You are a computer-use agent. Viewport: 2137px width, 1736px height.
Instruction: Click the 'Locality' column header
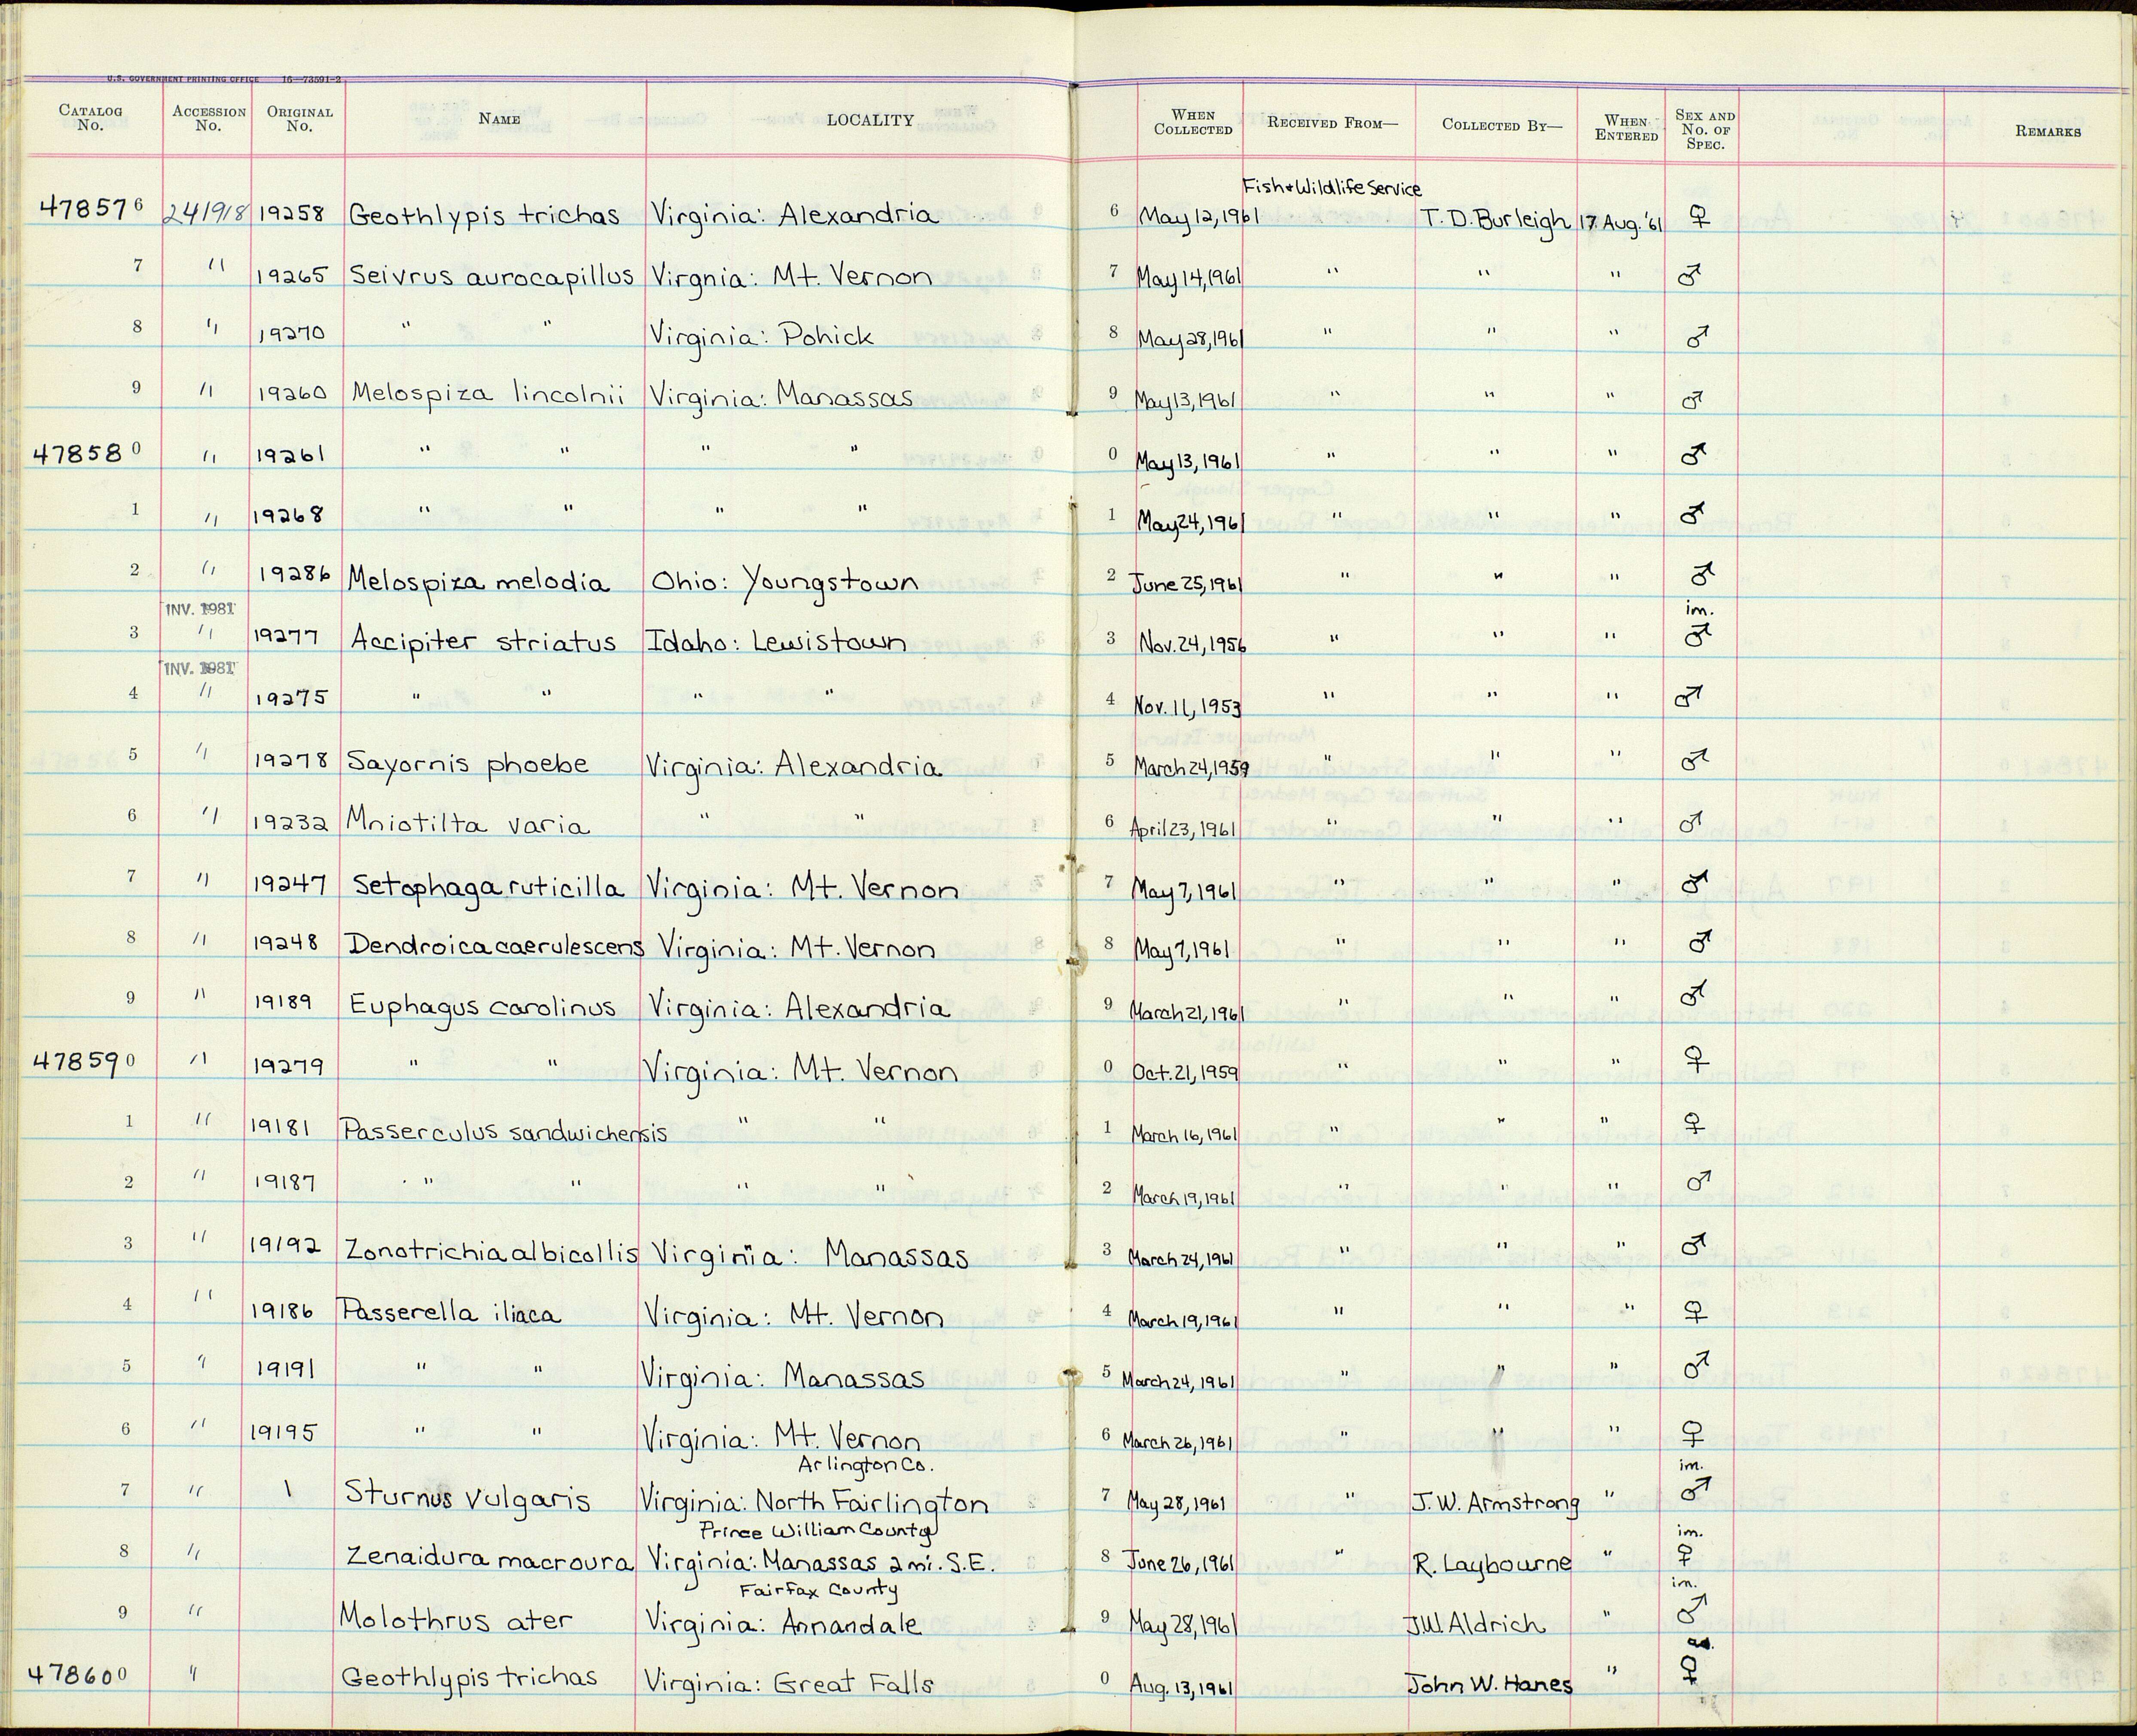(x=869, y=120)
